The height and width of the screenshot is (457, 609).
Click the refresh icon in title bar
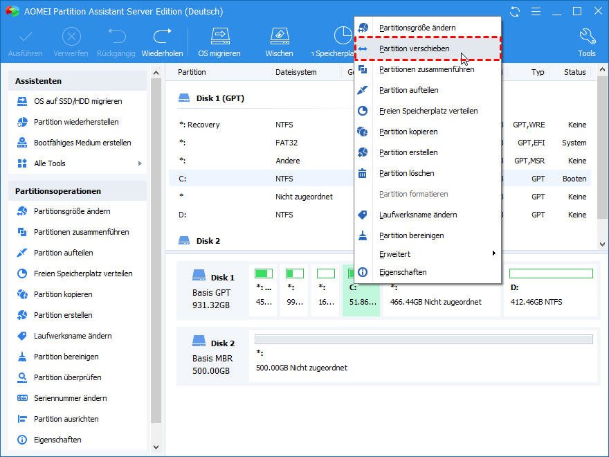click(x=515, y=12)
